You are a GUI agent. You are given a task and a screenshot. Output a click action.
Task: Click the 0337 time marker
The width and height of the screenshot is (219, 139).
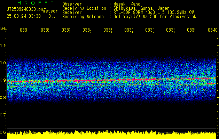pyautogui.click(x=149, y=30)
